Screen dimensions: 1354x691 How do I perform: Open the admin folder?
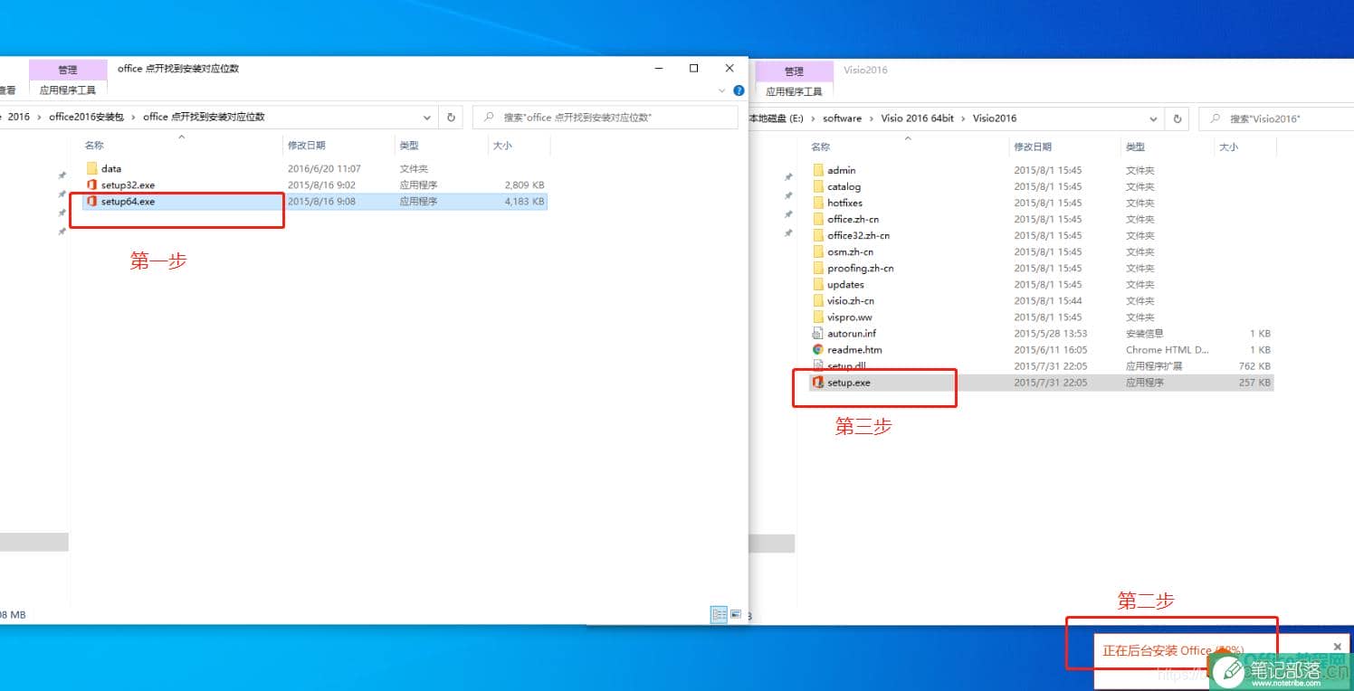coord(834,170)
